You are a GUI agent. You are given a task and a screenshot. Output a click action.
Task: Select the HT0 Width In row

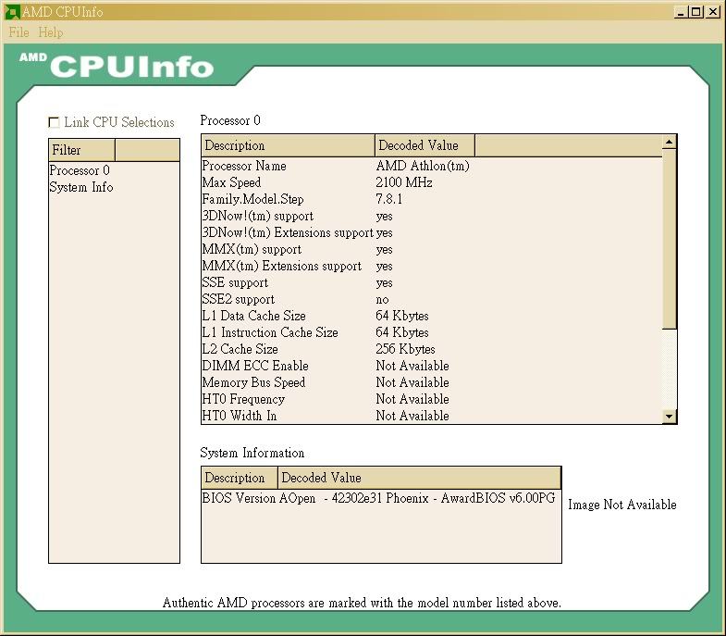point(432,416)
